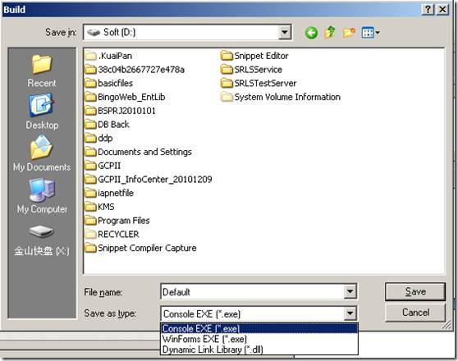Jump to Desktop in sidebar
458x361 pixels.
click(42, 112)
